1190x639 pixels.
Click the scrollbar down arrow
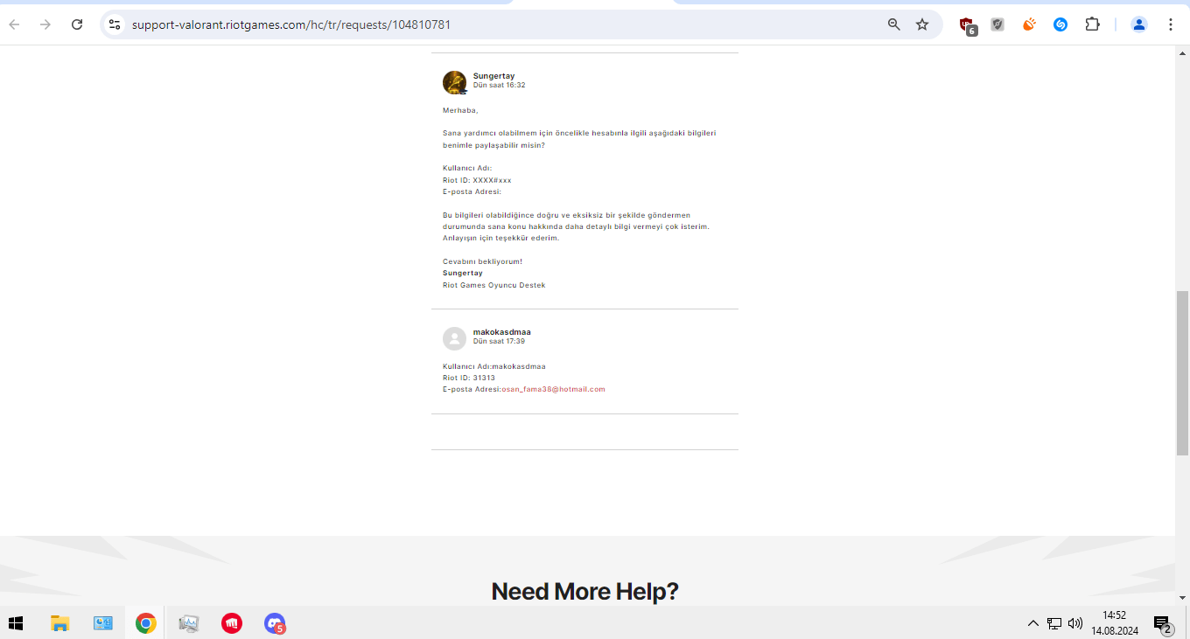[1182, 598]
